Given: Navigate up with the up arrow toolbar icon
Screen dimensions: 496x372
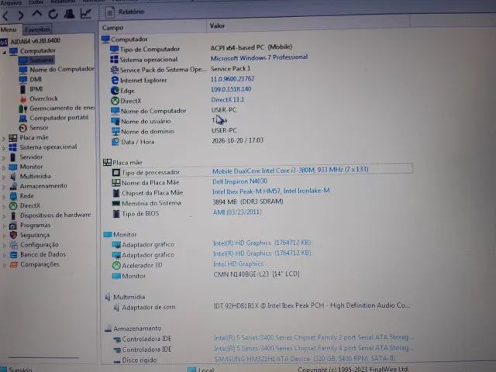Looking at the screenshot, I should tap(37, 14).
